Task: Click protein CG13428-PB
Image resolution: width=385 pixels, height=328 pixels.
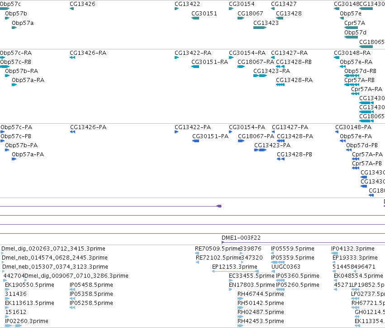Action: (295, 154)
